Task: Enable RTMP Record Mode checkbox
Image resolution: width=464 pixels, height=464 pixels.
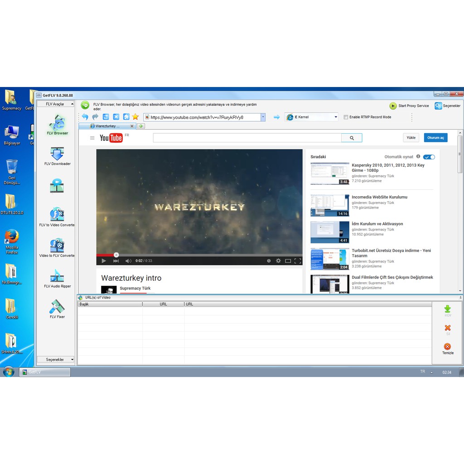Action: pyautogui.click(x=346, y=117)
